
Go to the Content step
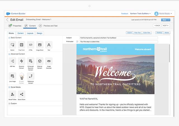click(30, 26)
